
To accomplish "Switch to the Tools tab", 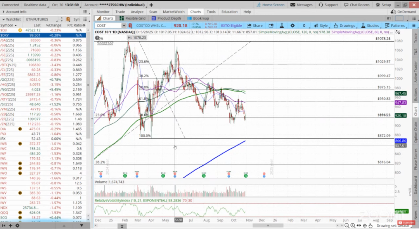I will click(x=211, y=12).
